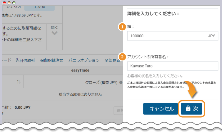The image size is (222, 132).
Task: Sort with the up-down arrows icon
Action: (19, 82)
